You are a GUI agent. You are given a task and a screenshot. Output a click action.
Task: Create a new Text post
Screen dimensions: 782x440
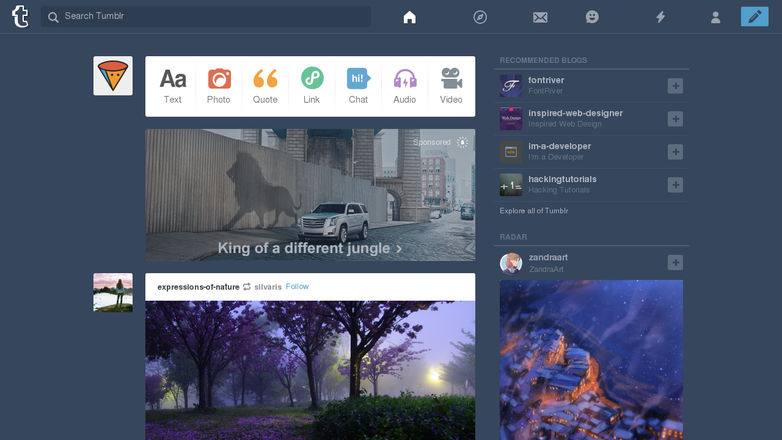click(x=173, y=86)
